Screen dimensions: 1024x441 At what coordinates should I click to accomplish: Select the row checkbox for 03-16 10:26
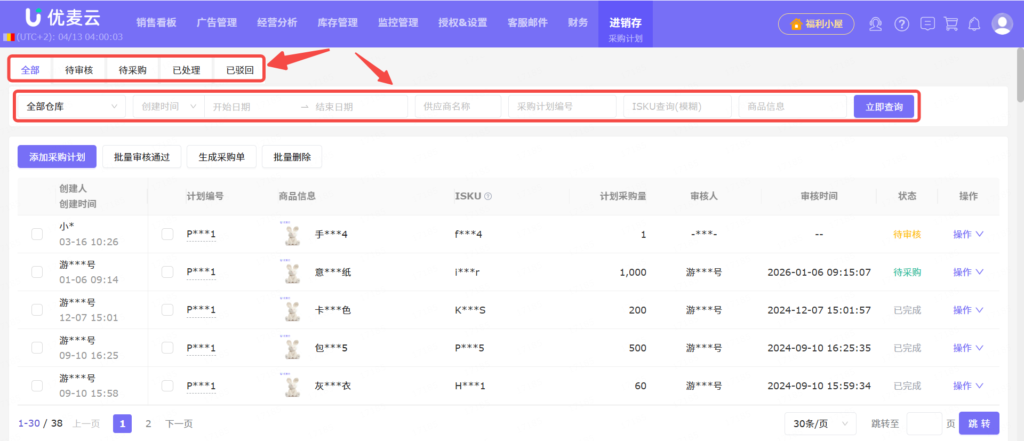pyautogui.click(x=37, y=234)
